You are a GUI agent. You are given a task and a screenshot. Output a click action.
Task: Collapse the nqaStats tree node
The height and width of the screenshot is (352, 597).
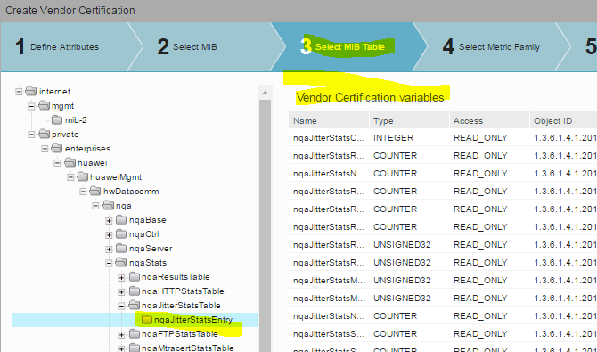click(109, 263)
